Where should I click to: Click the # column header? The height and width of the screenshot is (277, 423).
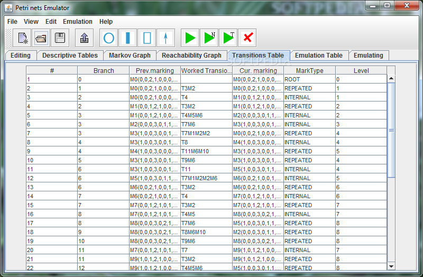[x=52, y=70]
